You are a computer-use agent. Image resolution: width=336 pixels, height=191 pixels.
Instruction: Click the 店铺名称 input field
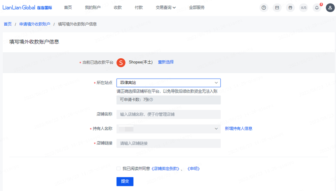(x=168, y=114)
